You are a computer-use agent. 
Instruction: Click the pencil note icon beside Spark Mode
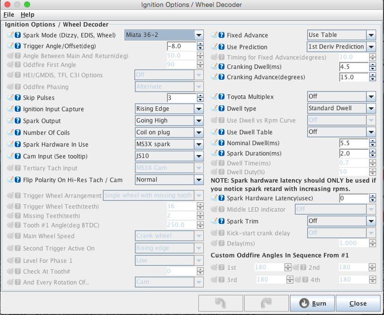click(10, 35)
